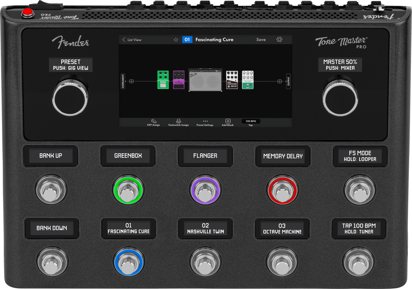This screenshot has height=289, width=412.
Task: Toggle the star to favorite this preset
Action: point(176,40)
